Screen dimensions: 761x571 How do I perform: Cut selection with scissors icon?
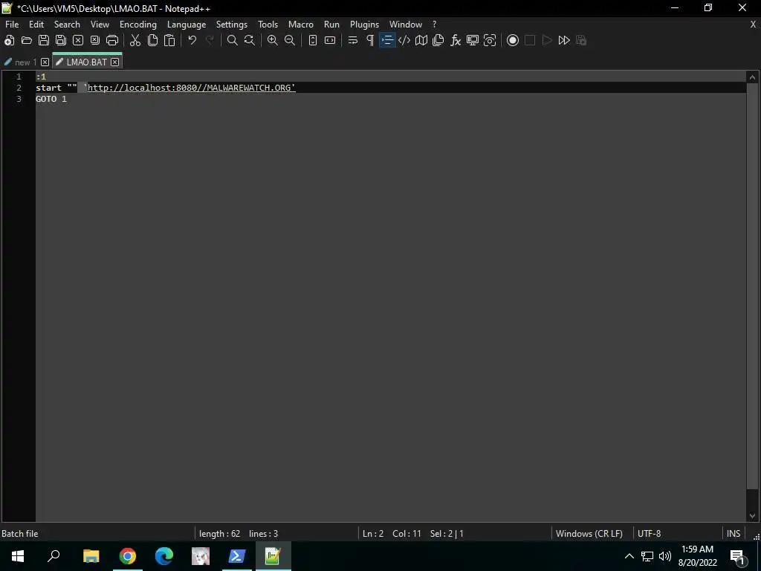(x=135, y=40)
